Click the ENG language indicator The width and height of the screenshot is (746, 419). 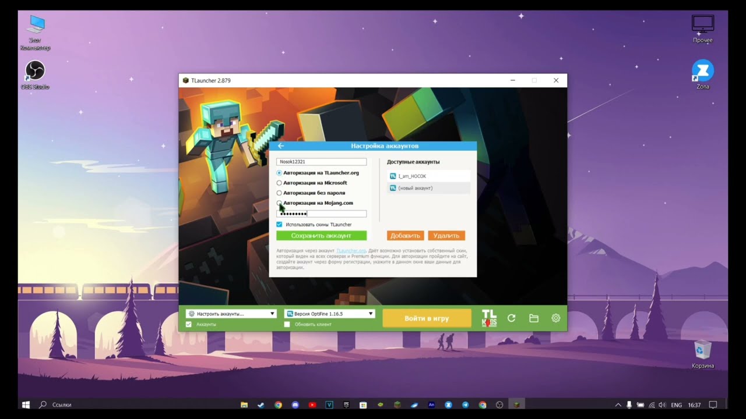coord(677,405)
